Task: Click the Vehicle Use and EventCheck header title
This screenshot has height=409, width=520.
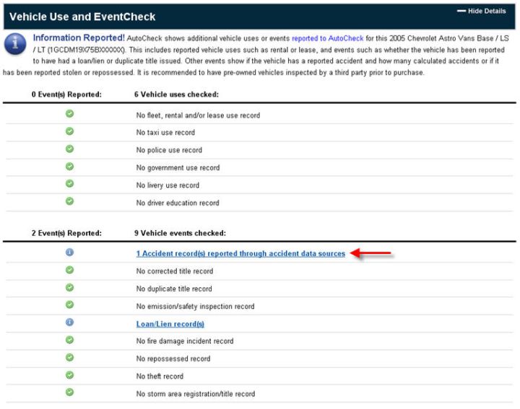Action: pyautogui.click(x=82, y=17)
